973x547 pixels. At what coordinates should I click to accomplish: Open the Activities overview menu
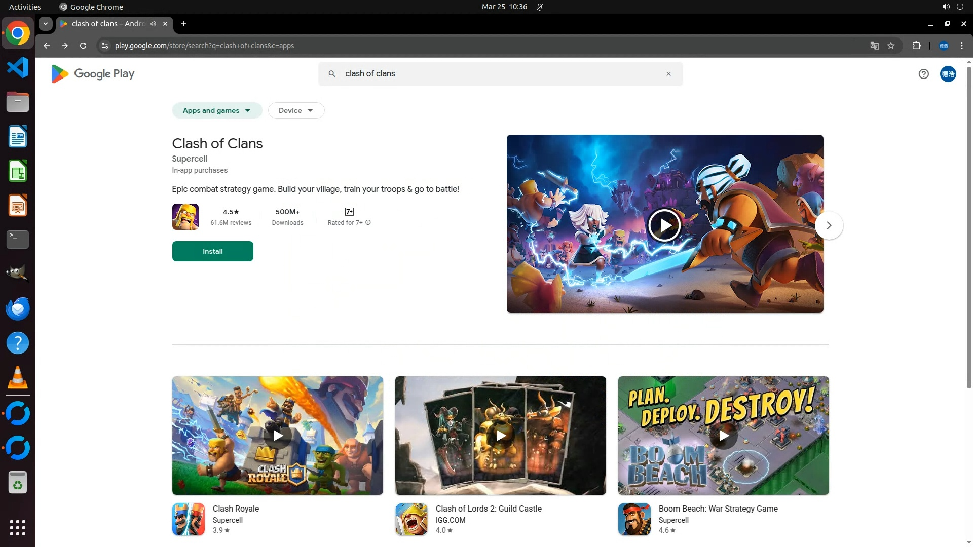click(x=25, y=7)
